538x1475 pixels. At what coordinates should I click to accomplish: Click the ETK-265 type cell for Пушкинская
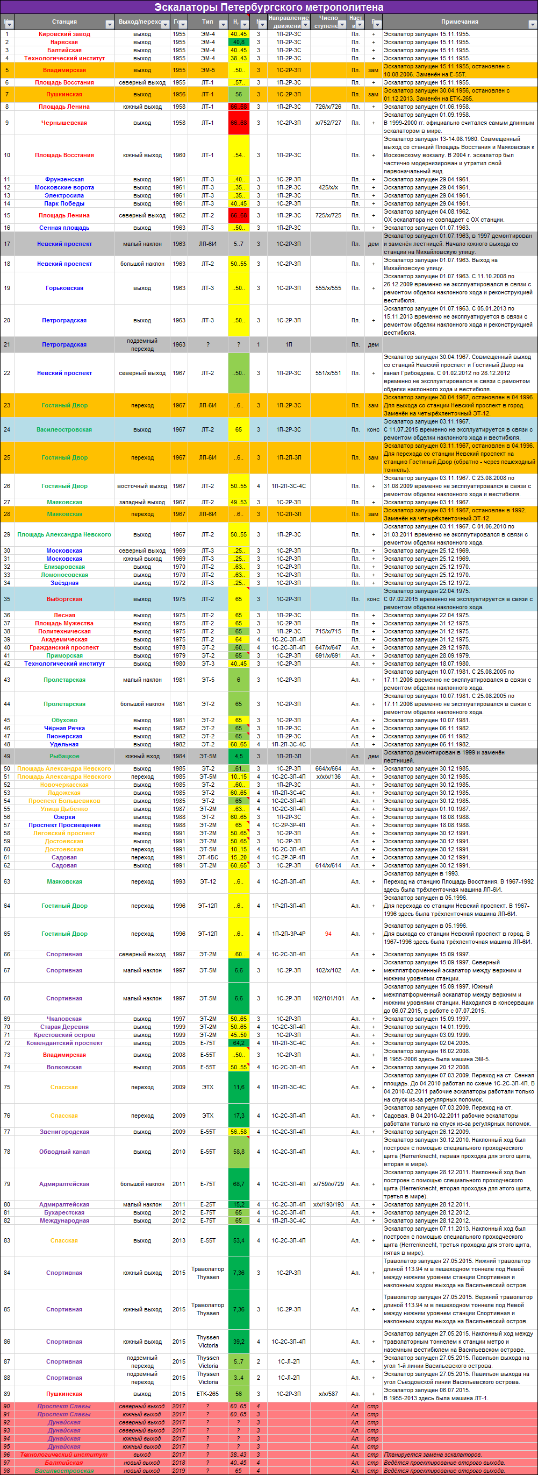click(x=207, y=1394)
